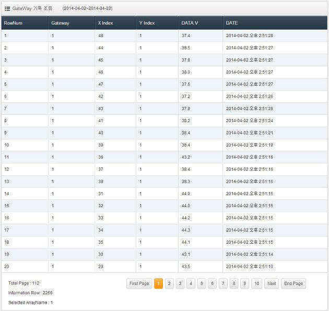Screen dimensions: 329x311
Task: Open page 3 of results
Action: click(x=180, y=283)
